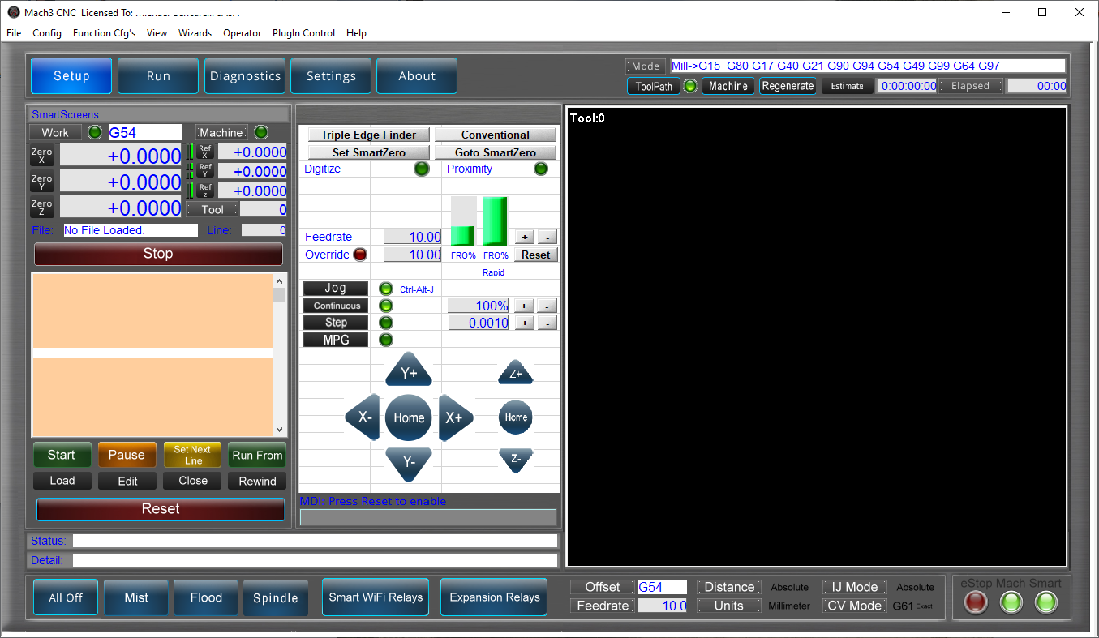
Task: Click the Y- jog arrow
Action: click(409, 463)
